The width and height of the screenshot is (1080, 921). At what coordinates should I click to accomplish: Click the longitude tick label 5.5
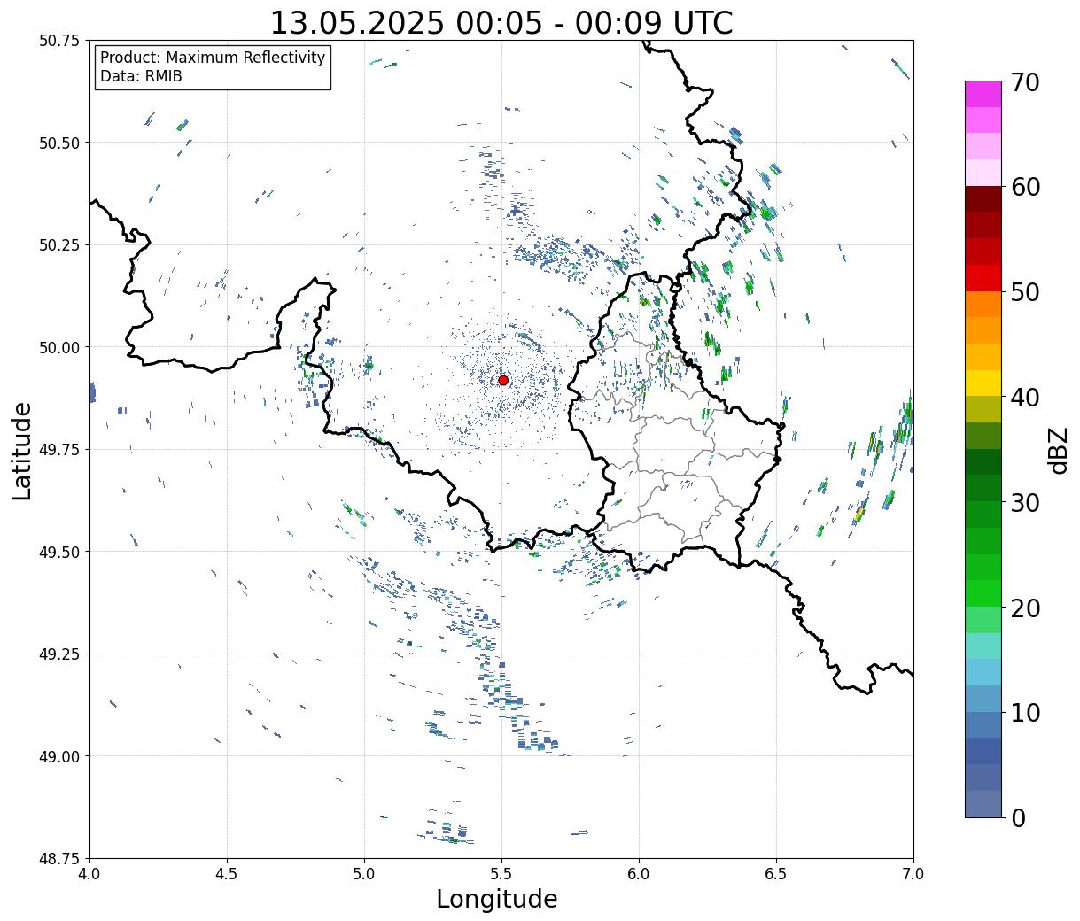pos(501,874)
